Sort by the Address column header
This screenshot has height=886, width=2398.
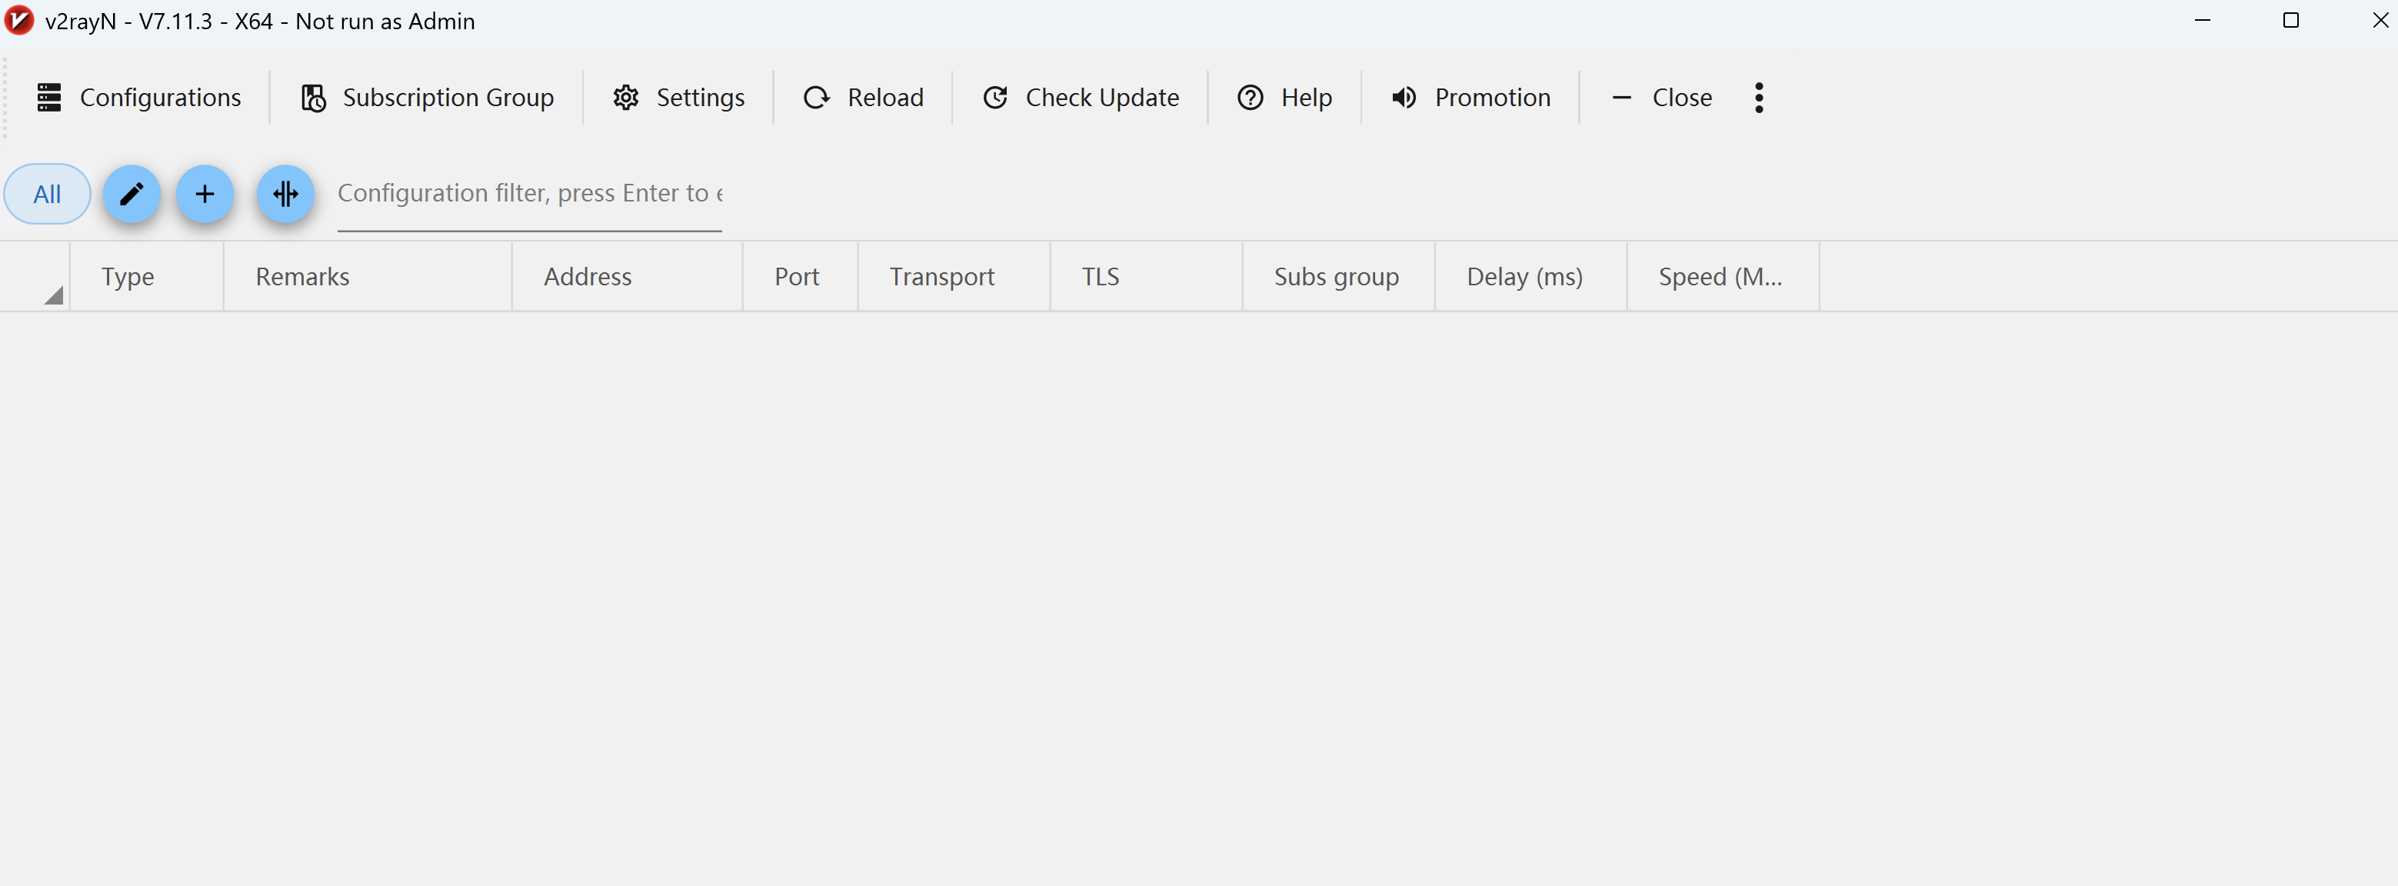point(588,276)
